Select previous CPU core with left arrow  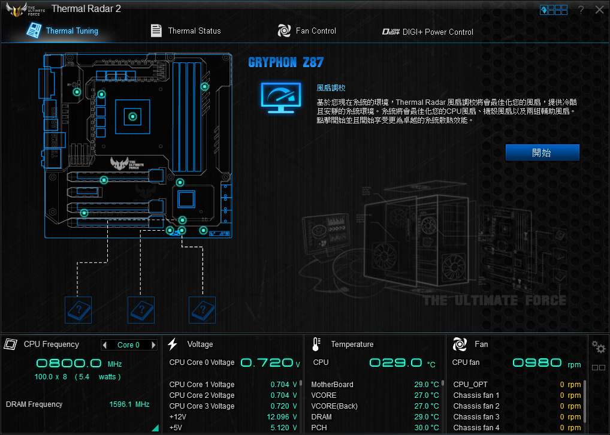(105, 345)
